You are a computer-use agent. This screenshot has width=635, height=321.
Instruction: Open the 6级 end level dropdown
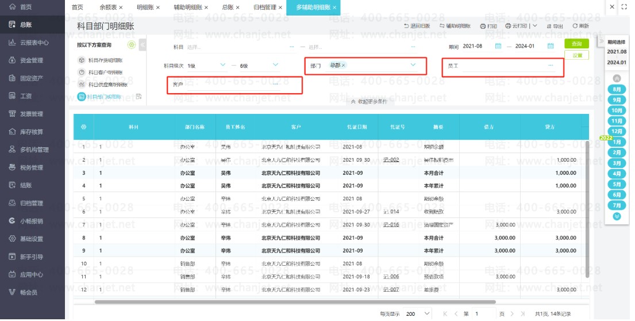point(275,65)
